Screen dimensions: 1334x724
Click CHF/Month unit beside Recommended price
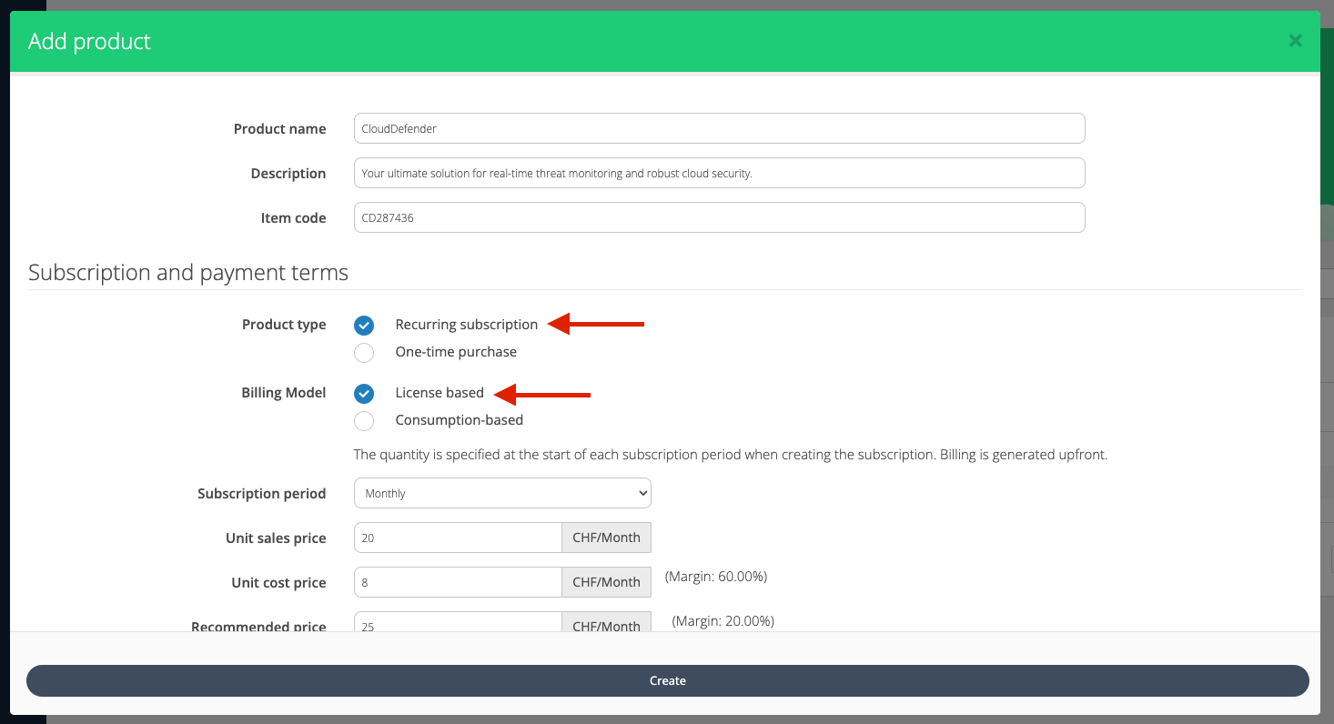[x=606, y=624]
